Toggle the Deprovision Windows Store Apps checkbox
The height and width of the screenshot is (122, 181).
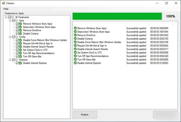coord(17,27)
